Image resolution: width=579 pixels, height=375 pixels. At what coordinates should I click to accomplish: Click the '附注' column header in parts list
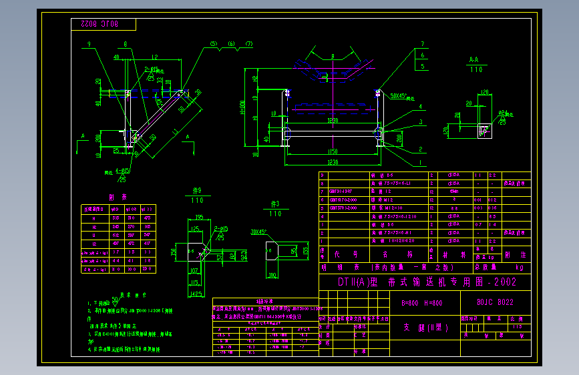516,255
